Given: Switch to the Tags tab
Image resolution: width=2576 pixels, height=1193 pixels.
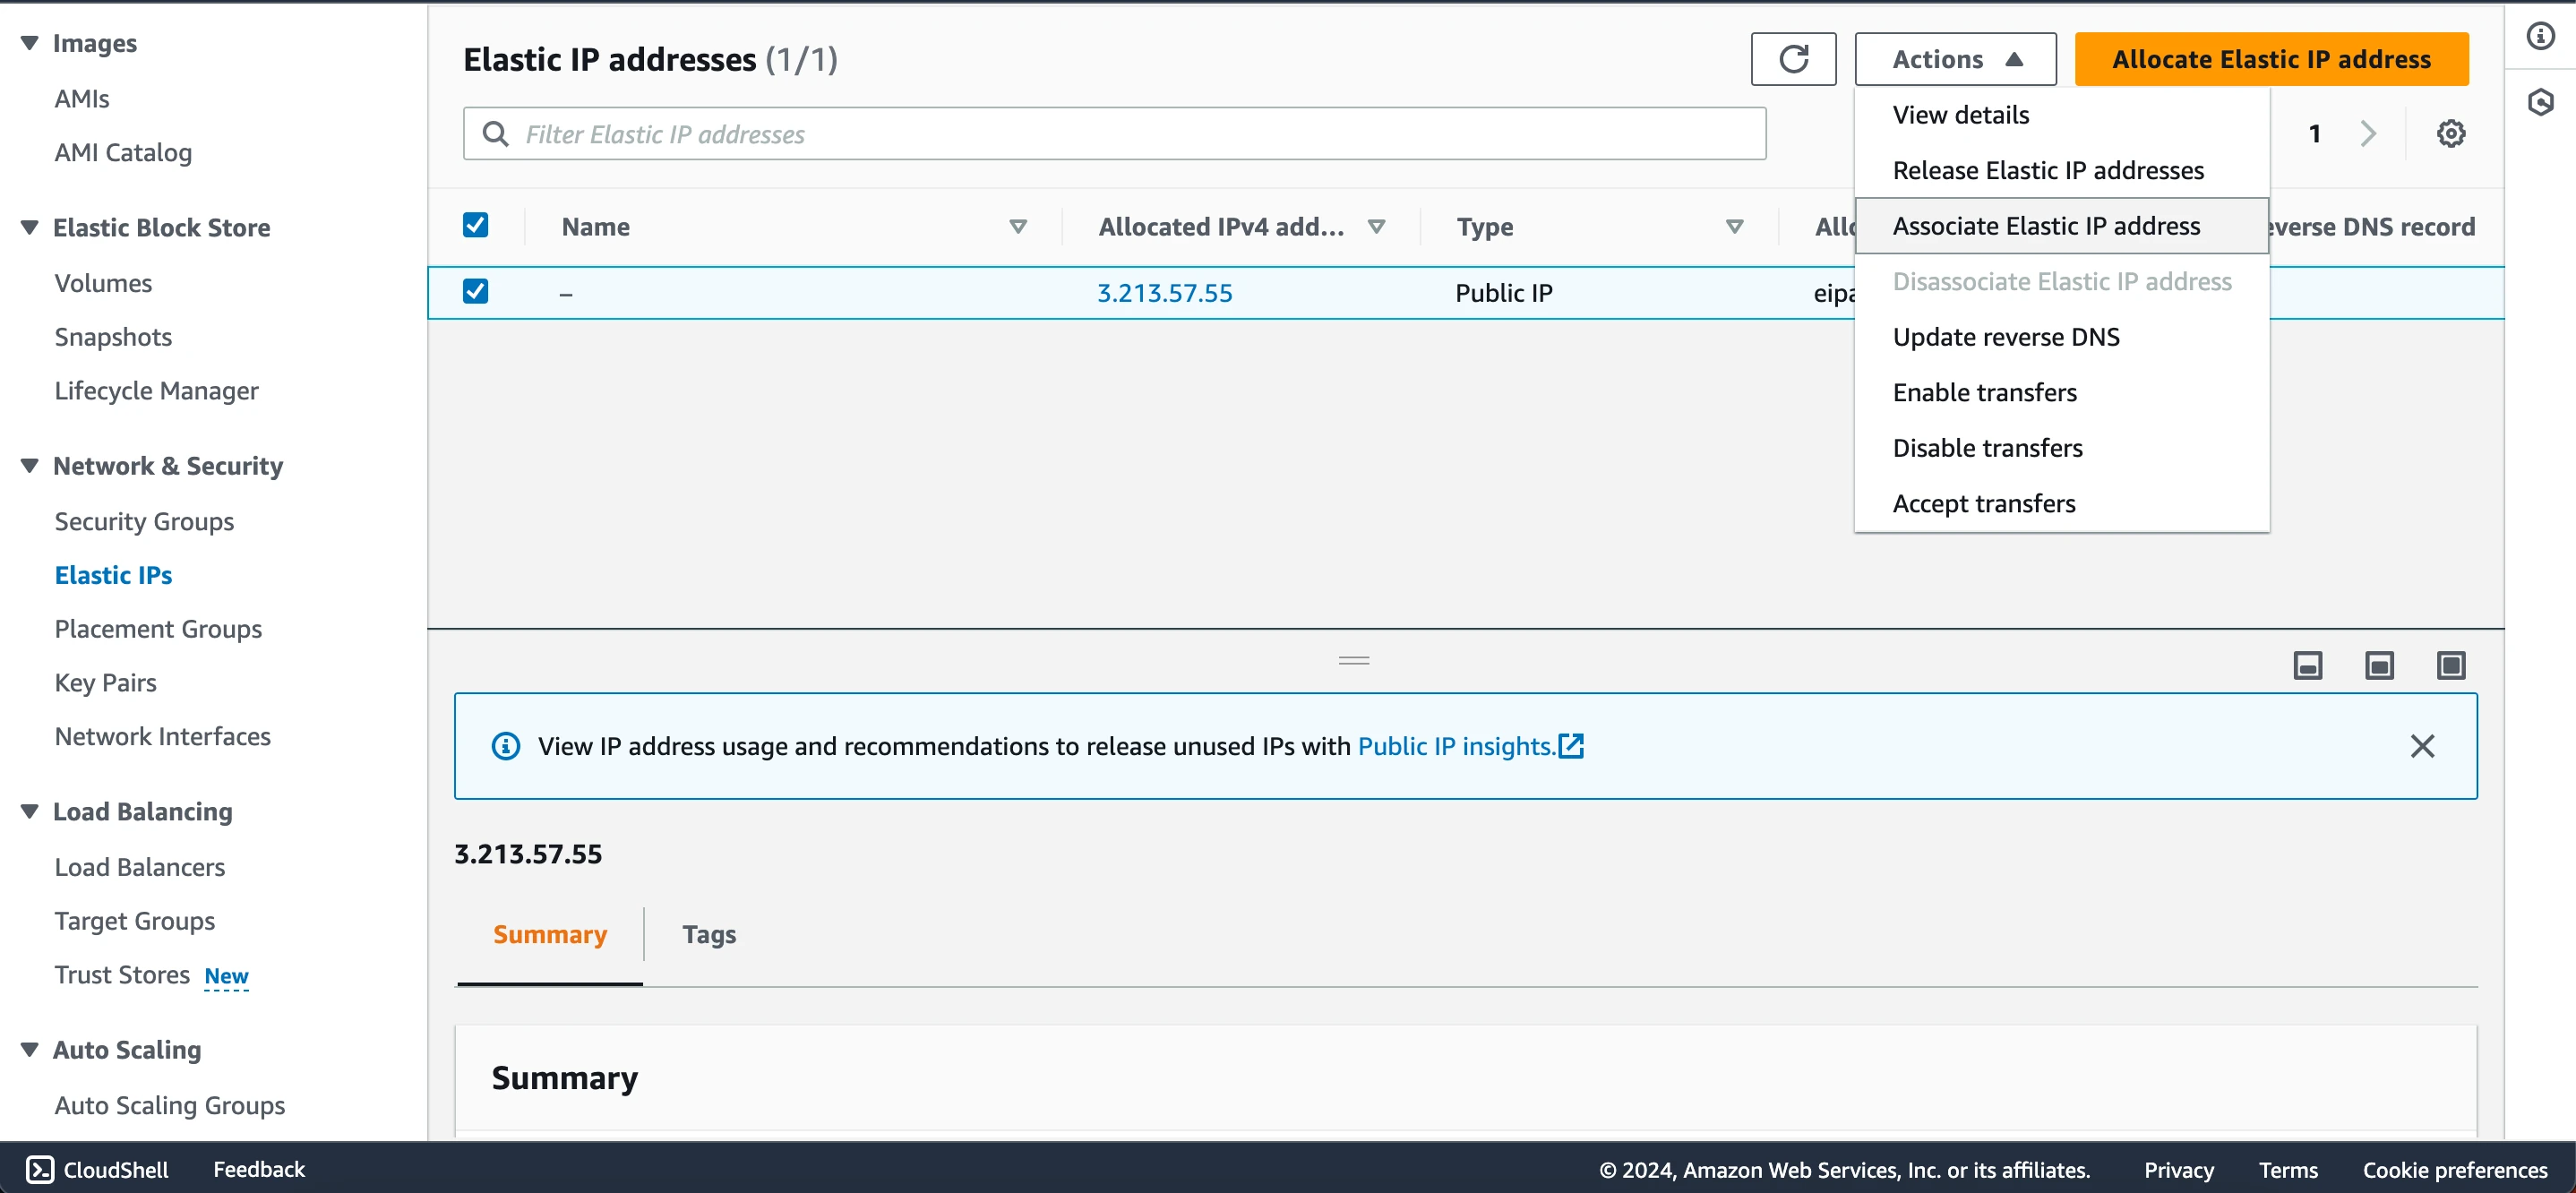Looking at the screenshot, I should click(709, 934).
